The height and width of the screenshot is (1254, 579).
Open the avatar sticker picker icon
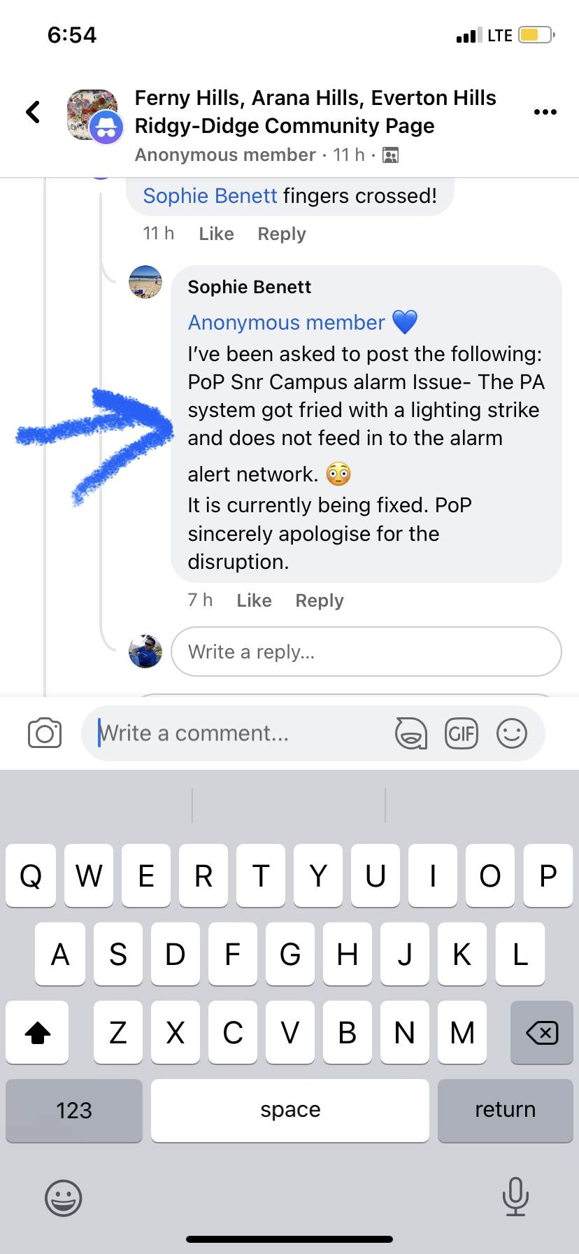(411, 733)
